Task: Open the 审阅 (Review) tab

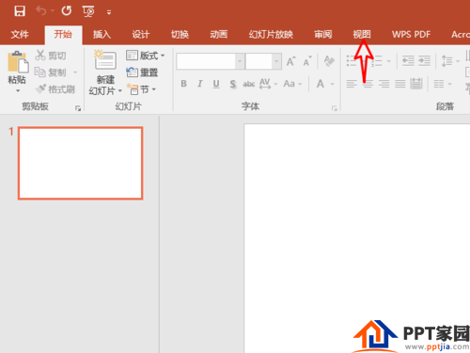Action: (x=323, y=34)
